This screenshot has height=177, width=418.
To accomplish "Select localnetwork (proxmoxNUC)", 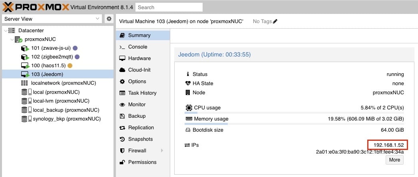I will coord(64,83).
